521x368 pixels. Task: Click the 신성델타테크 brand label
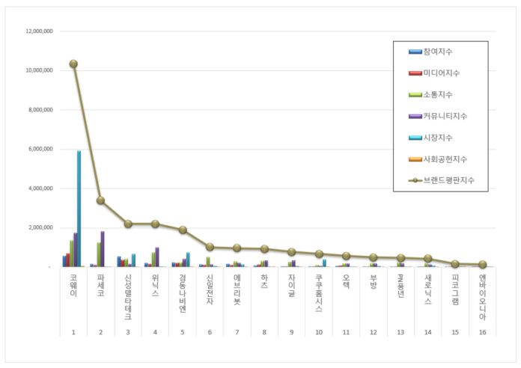pyautogui.click(x=128, y=297)
